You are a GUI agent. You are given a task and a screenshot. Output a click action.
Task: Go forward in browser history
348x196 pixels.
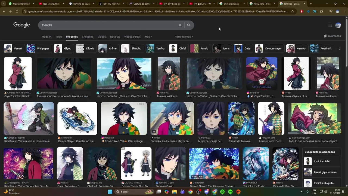10,11
